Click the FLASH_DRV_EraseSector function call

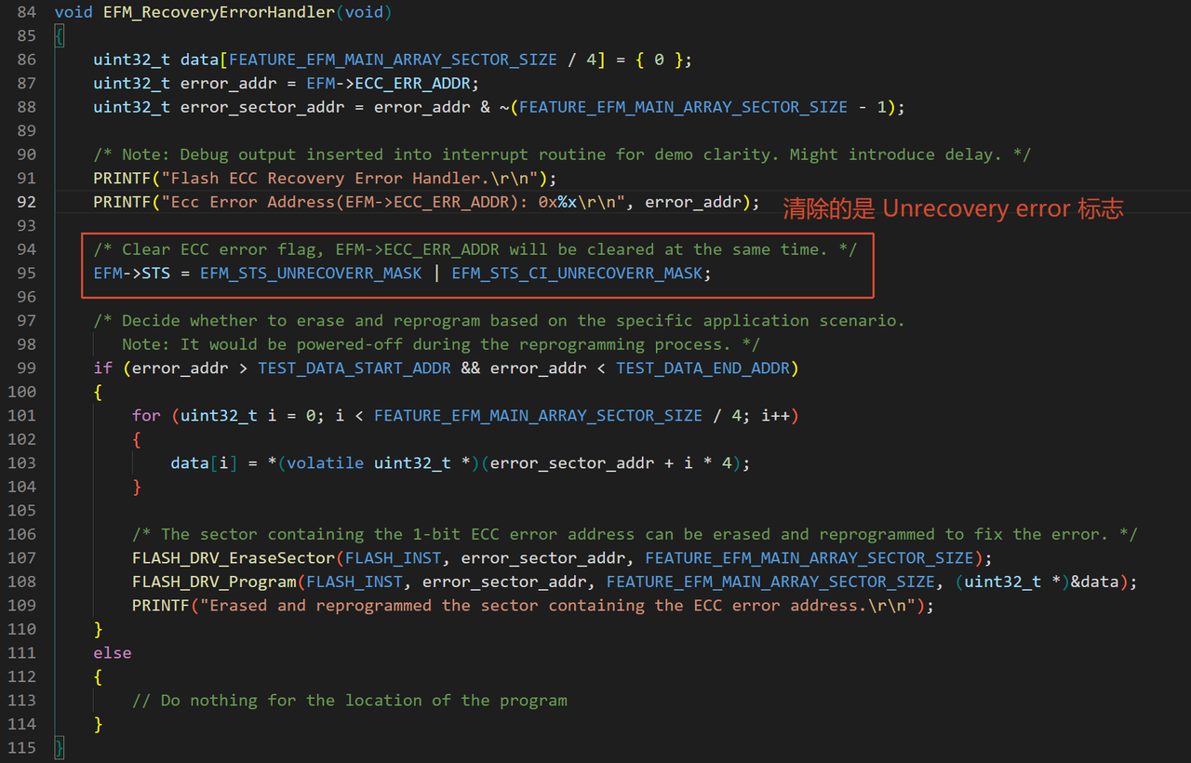tap(234, 558)
